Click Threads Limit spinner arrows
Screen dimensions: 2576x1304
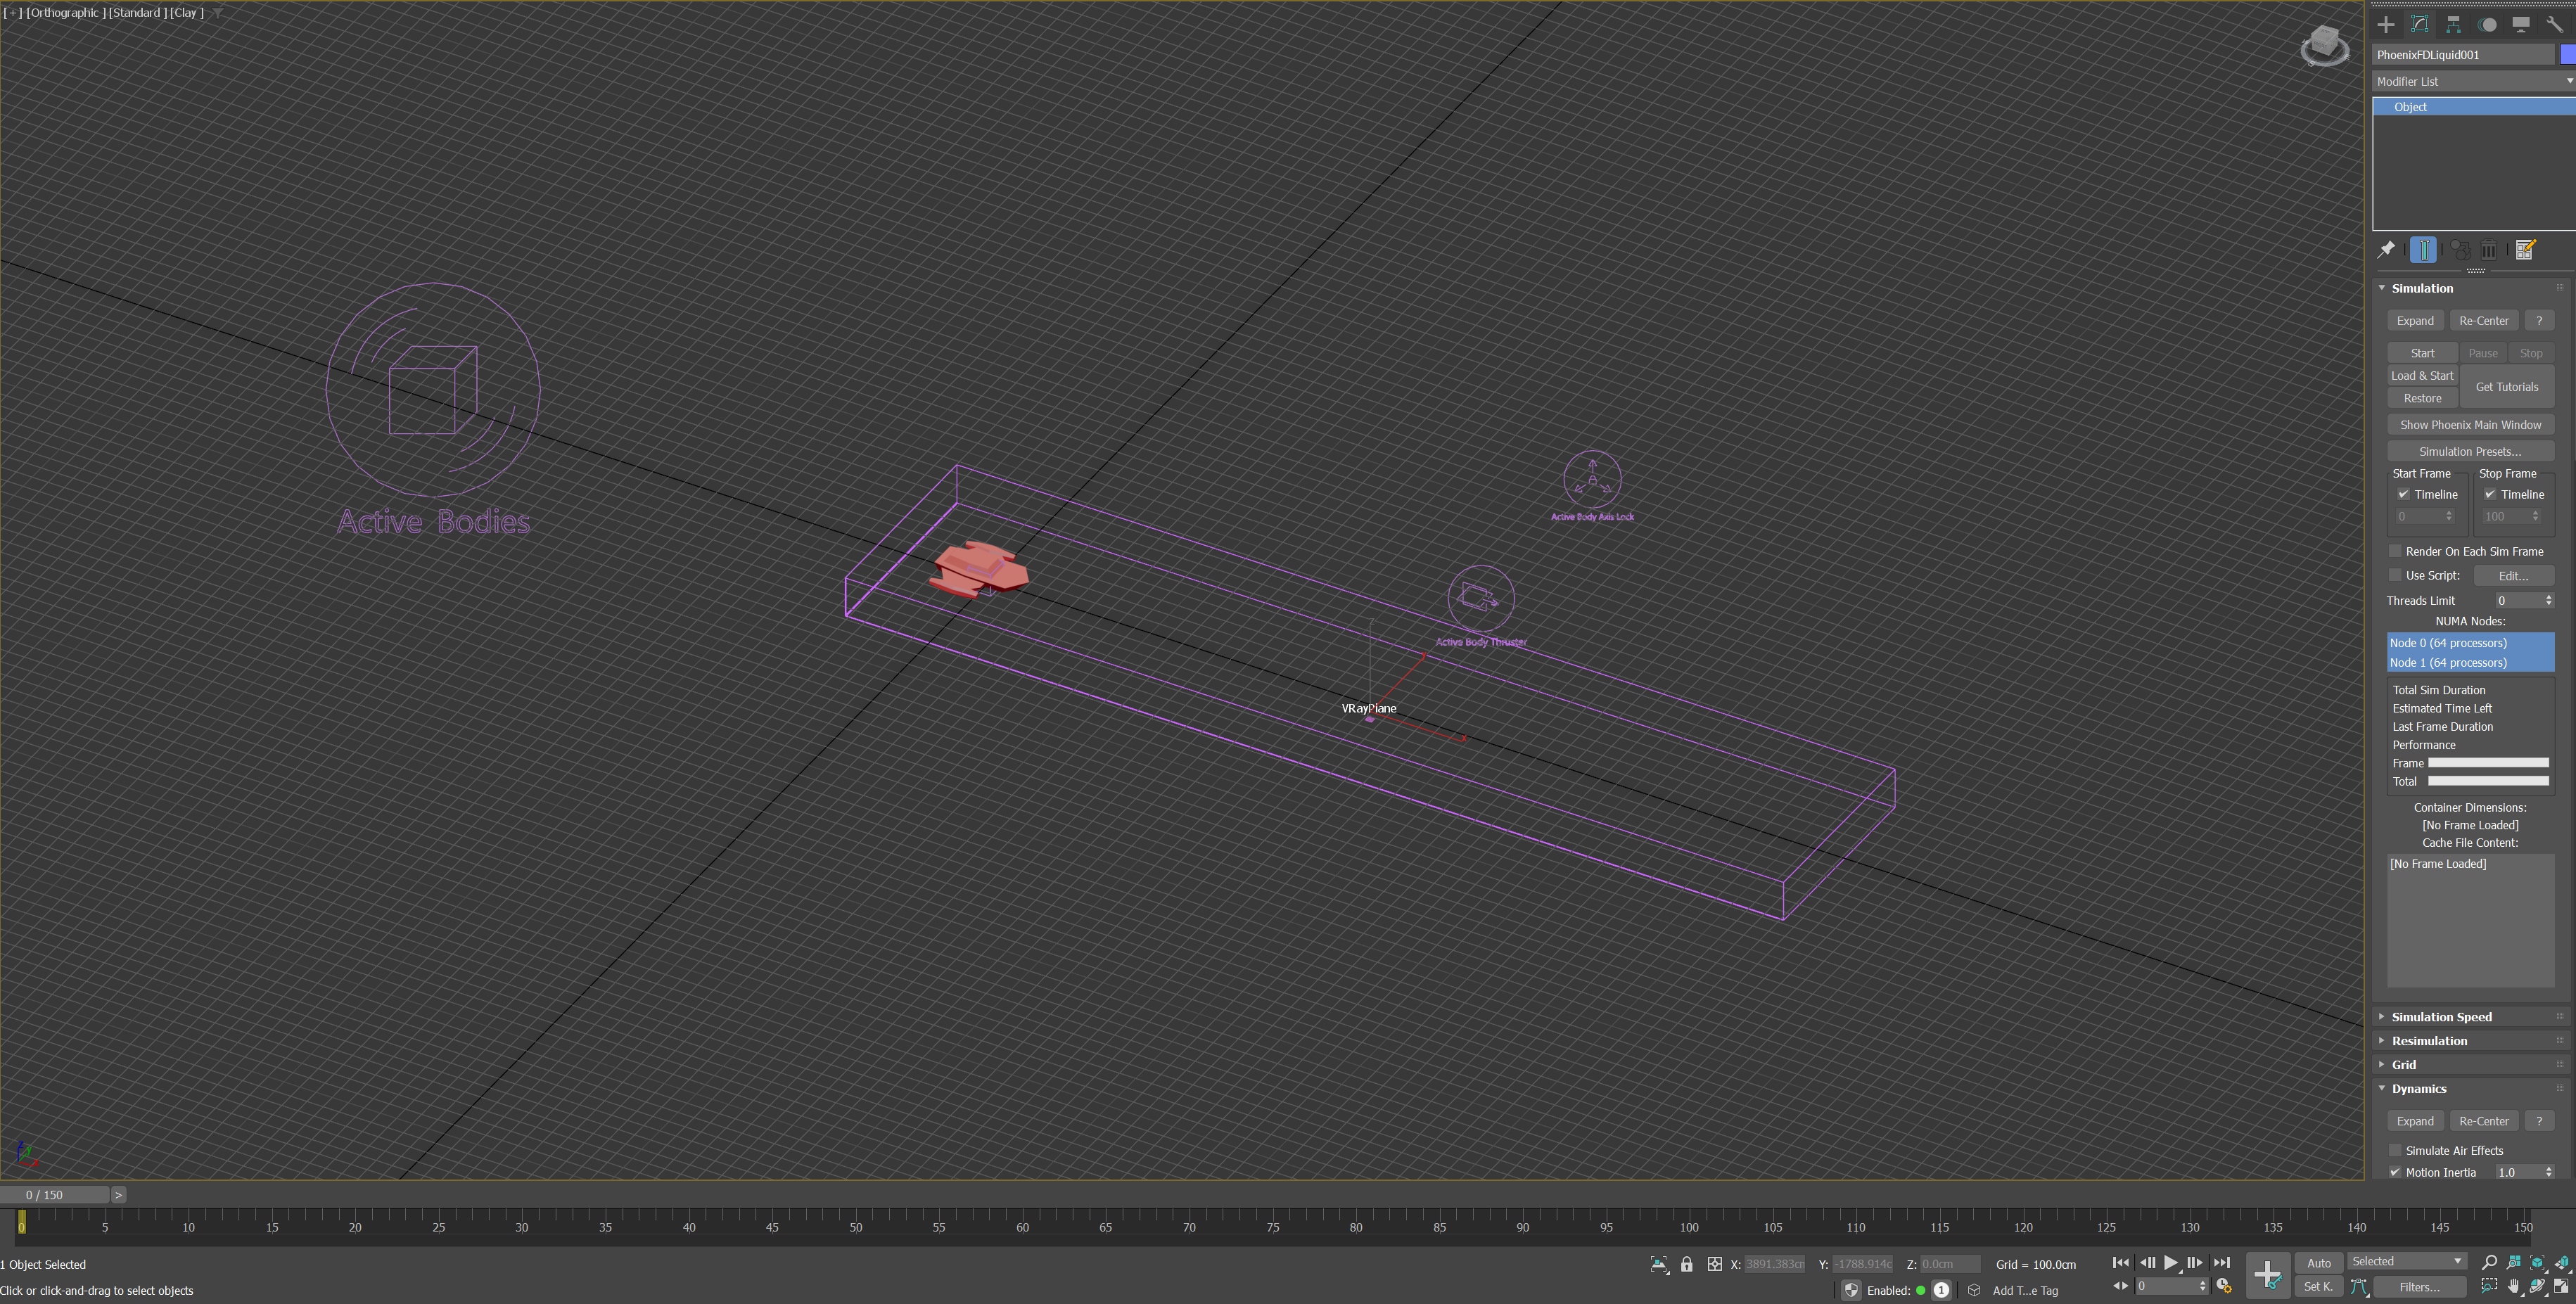[2548, 600]
